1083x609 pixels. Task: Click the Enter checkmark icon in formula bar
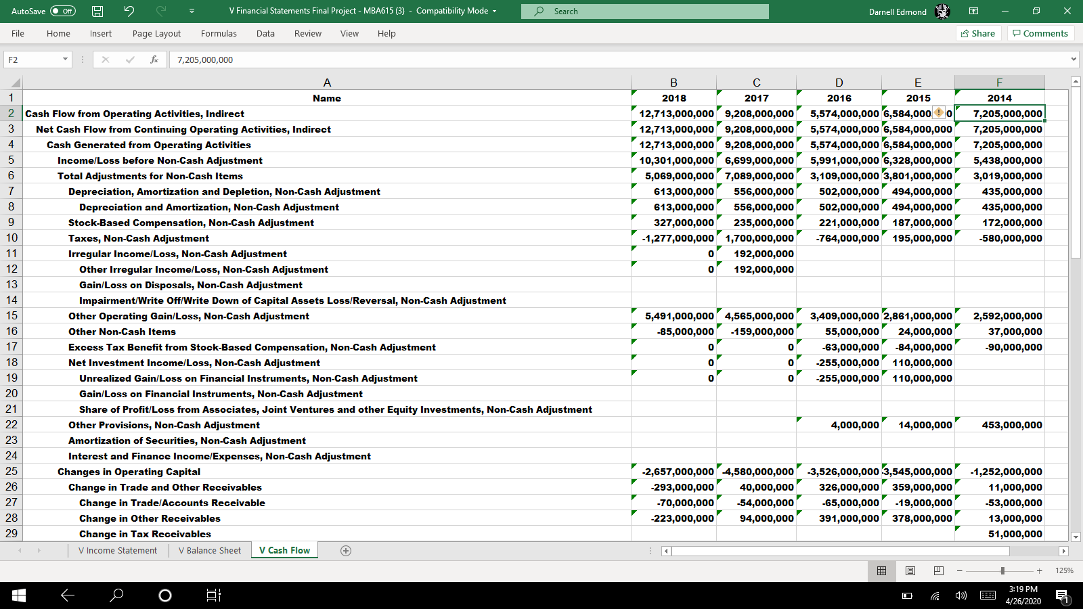coord(130,60)
